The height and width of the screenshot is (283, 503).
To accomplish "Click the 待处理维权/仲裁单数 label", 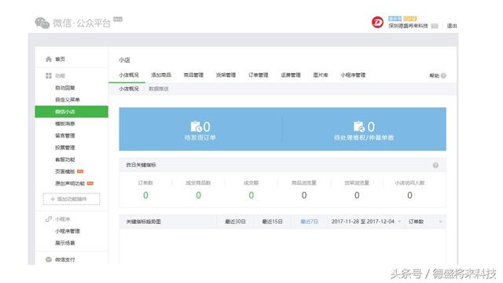I will click(x=364, y=138).
